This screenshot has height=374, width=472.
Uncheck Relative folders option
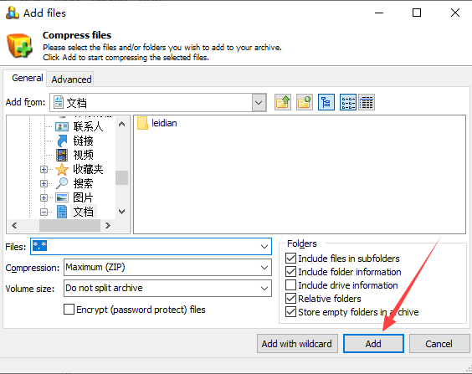290,299
